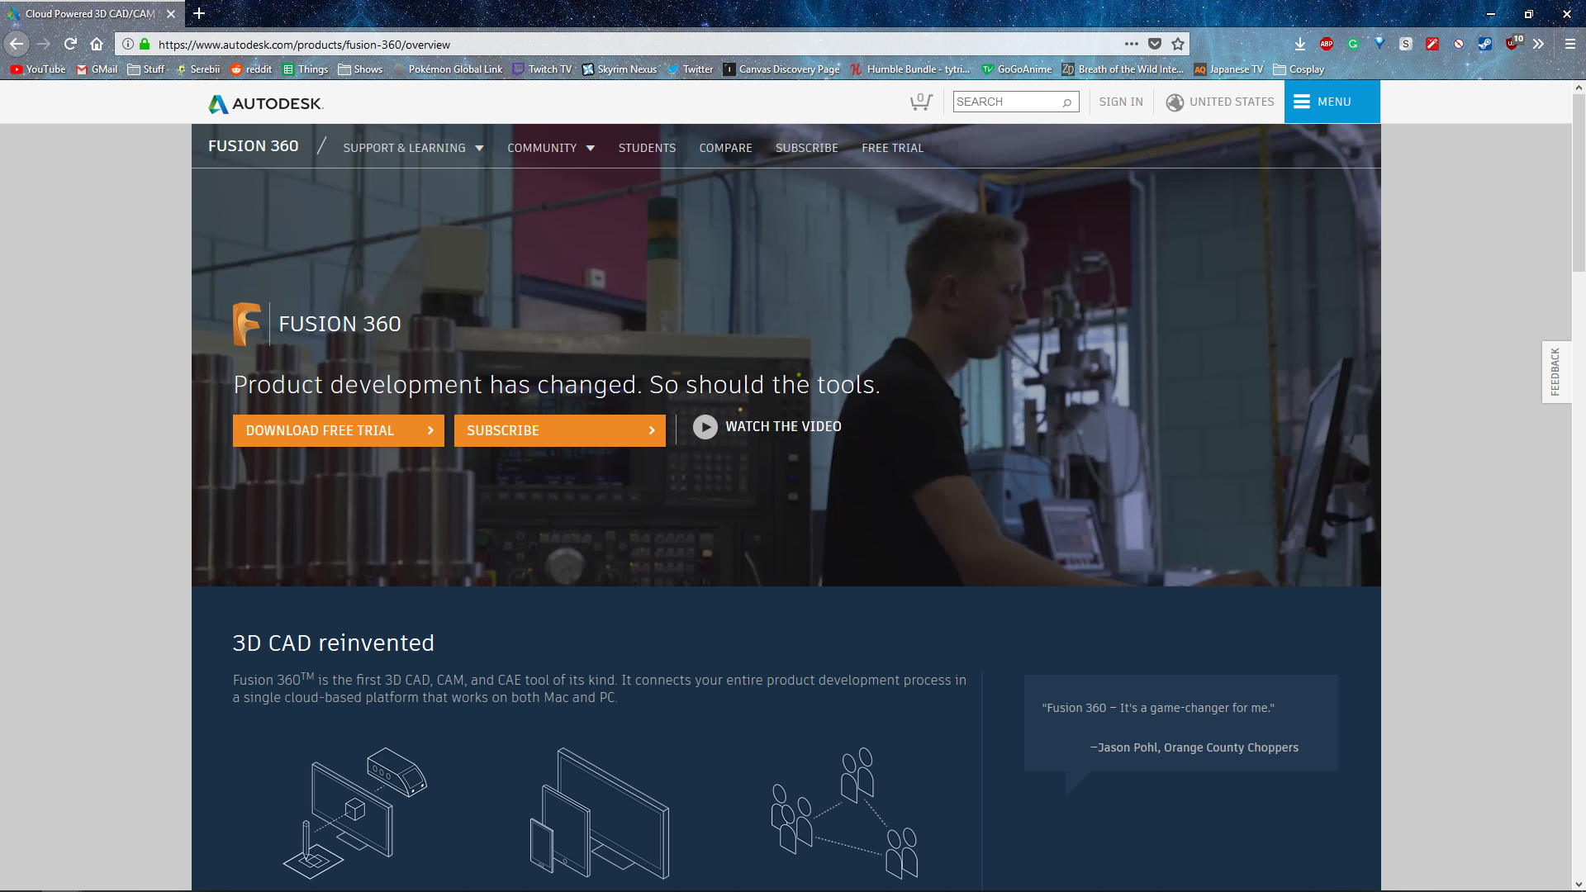Click the STUDENTS navigation tab

[647, 147]
